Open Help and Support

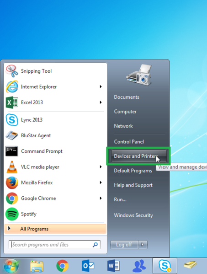(133, 185)
